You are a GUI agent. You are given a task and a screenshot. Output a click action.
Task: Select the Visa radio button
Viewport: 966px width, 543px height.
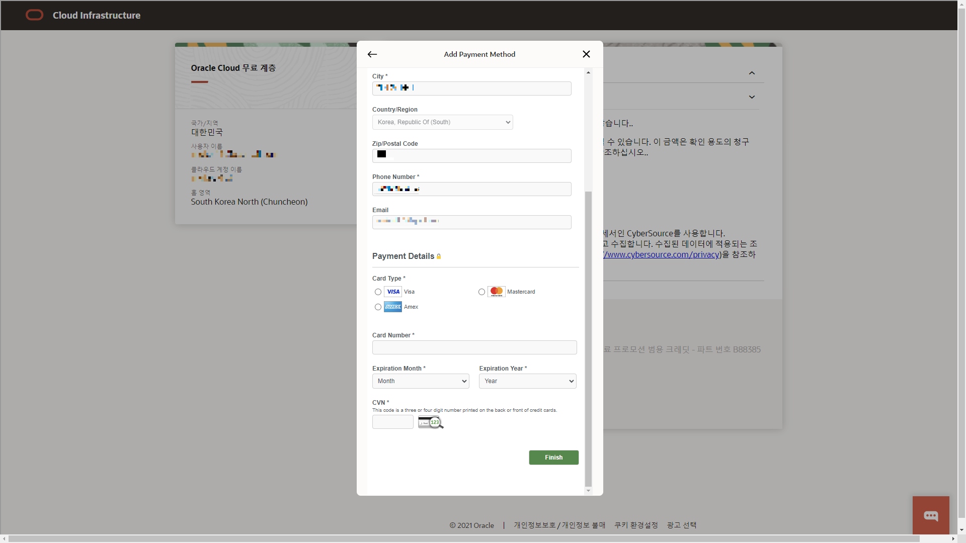tap(378, 292)
